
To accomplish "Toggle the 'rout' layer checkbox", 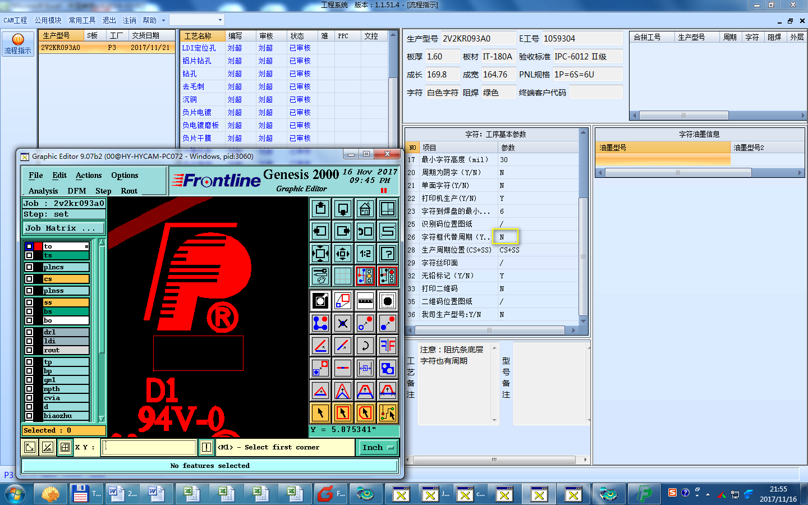I will click(x=29, y=350).
